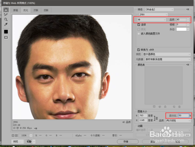Open the 颜色表 panel menu icon
Screen dimensions: 195x147
(188, 65)
